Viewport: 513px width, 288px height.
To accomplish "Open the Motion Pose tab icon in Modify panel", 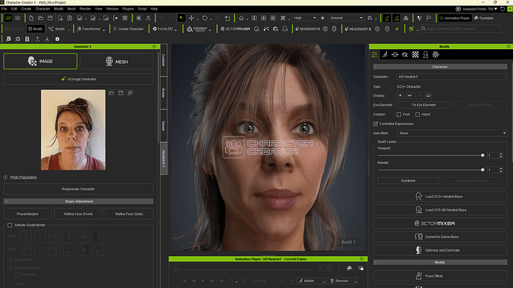I will pyautogui.click(x=385, y=55).
